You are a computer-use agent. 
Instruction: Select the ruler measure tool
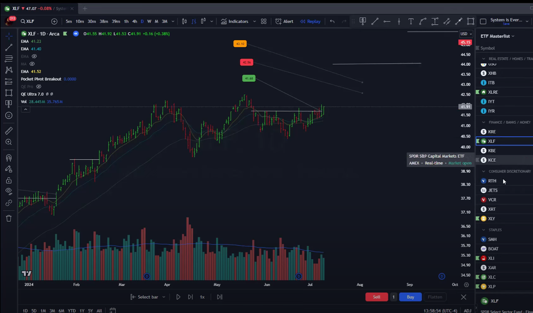(x=9, y=131)
